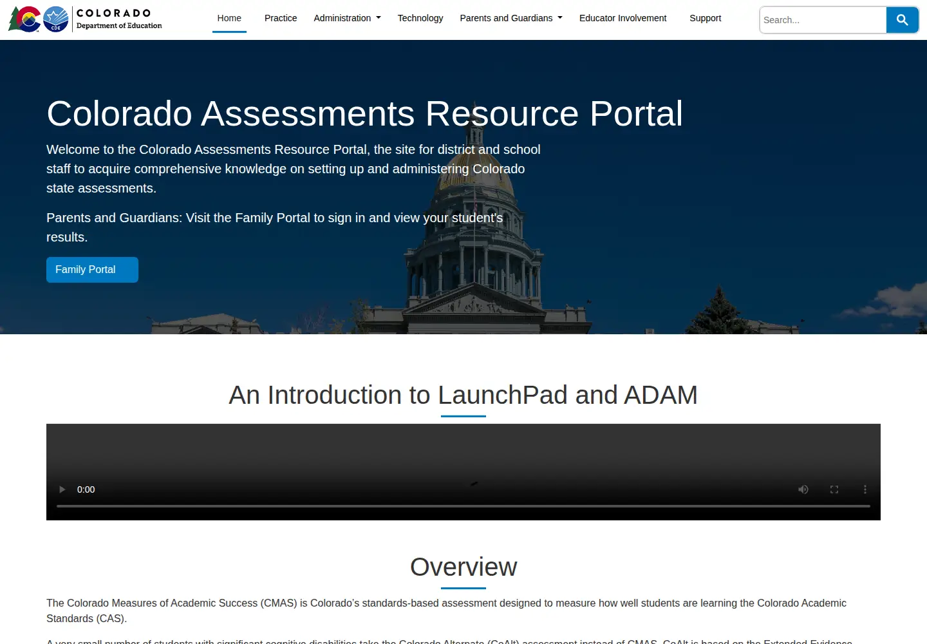Click the Colorado Department of Education logo
Screen dimensions: 927x644
coord(85,19)
